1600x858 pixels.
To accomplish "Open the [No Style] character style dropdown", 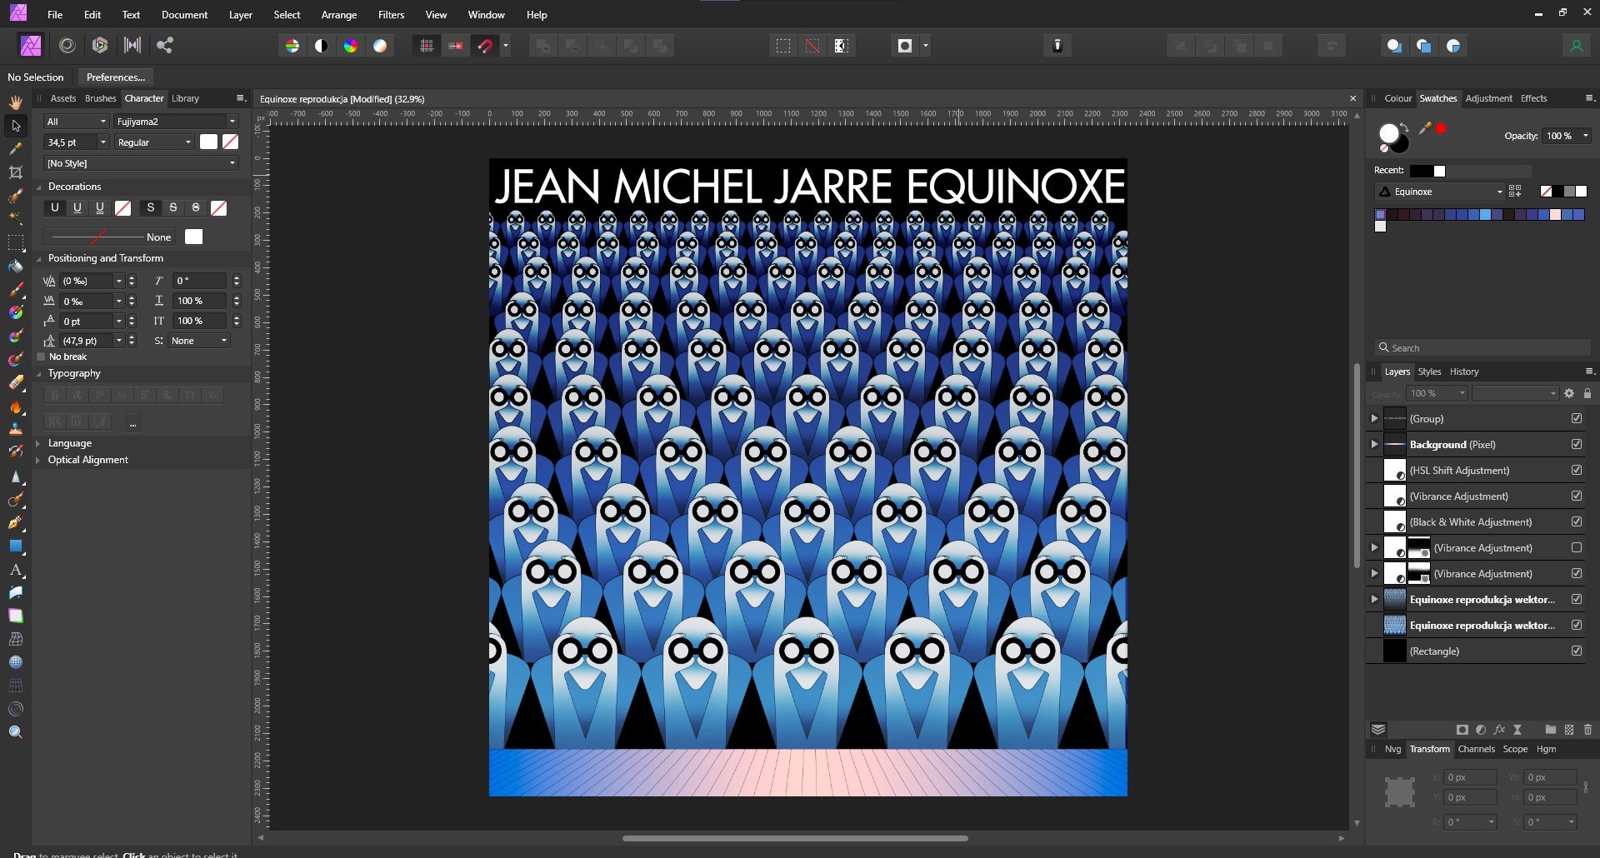I will pyautogui.click(x=141, y=163).
